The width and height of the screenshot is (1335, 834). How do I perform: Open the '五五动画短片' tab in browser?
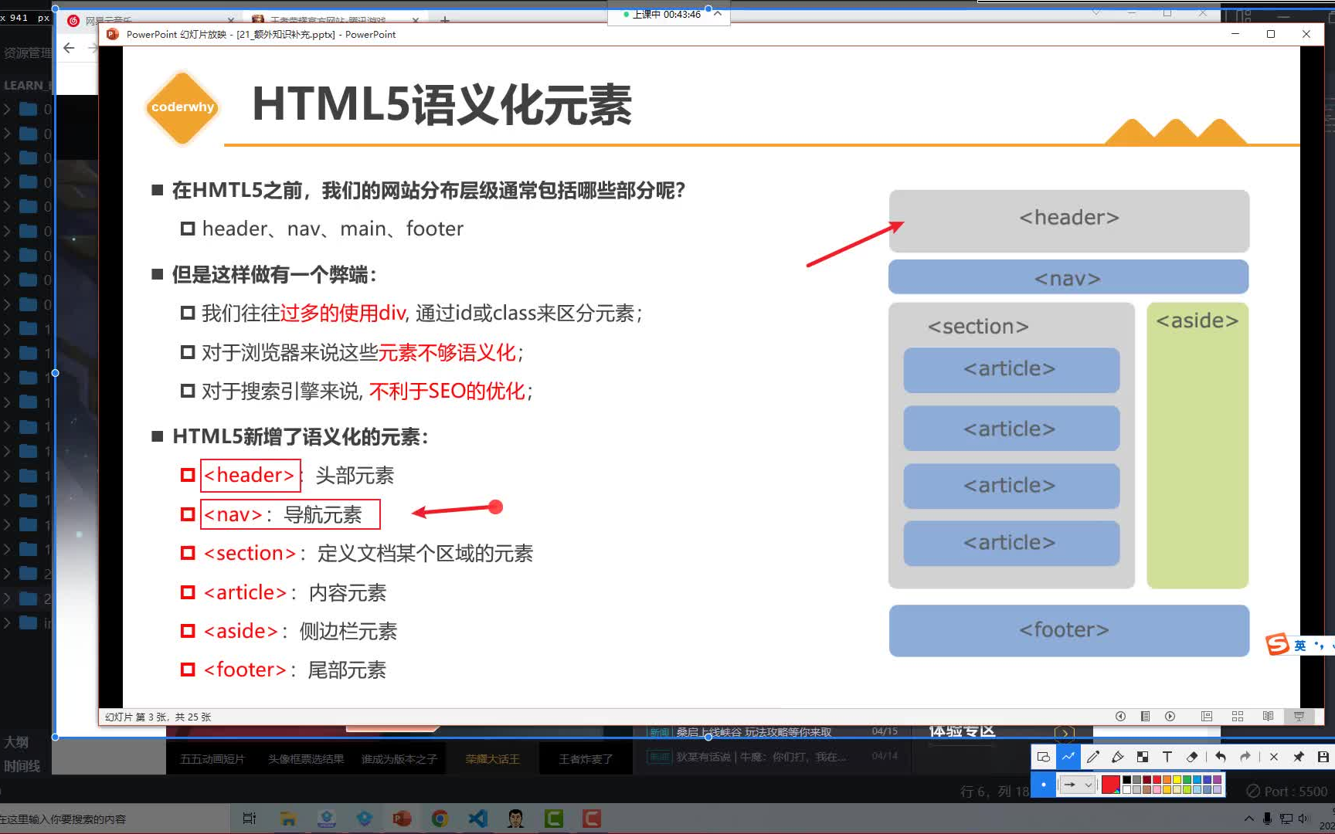pyautogui.click(x=212, y=759)
